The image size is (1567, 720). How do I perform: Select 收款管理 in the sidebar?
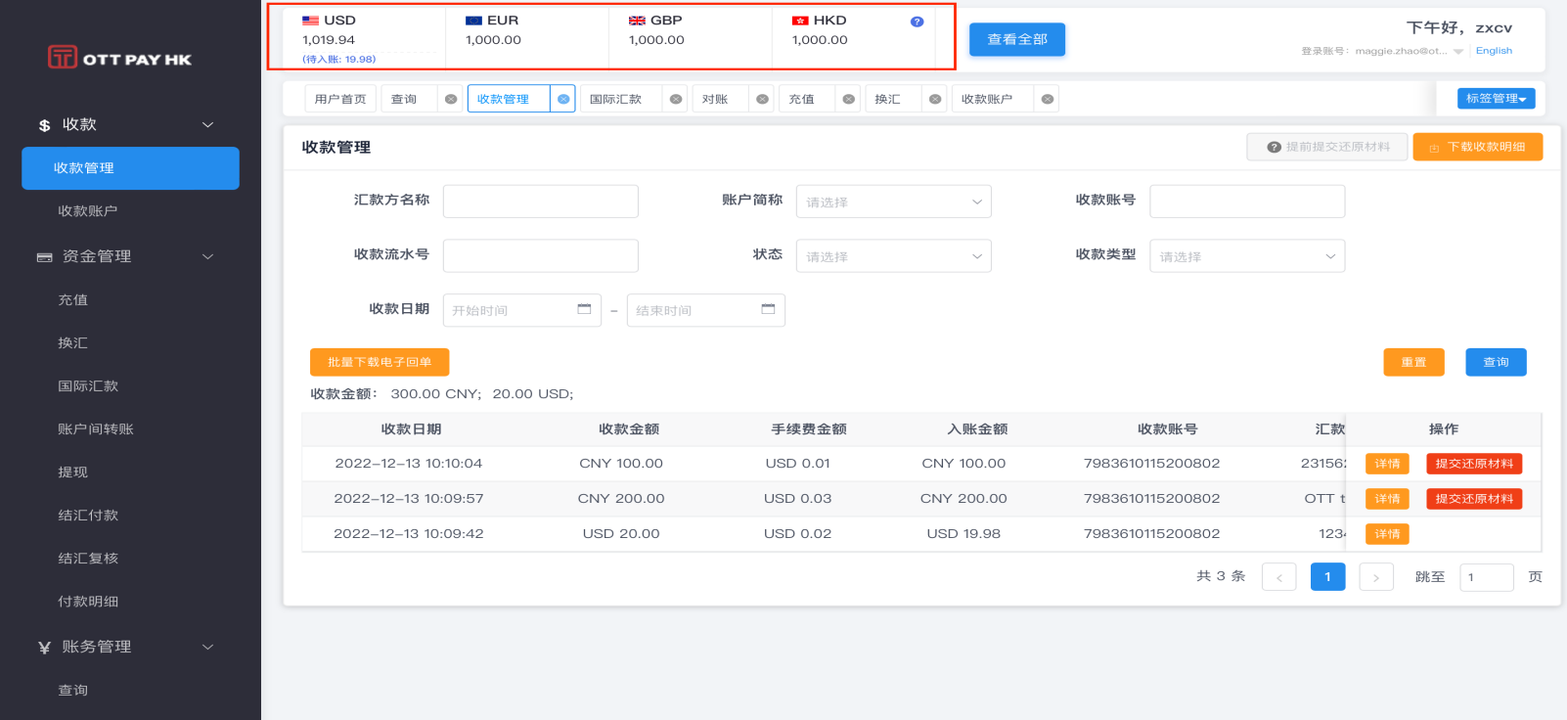tap(130, 168)
